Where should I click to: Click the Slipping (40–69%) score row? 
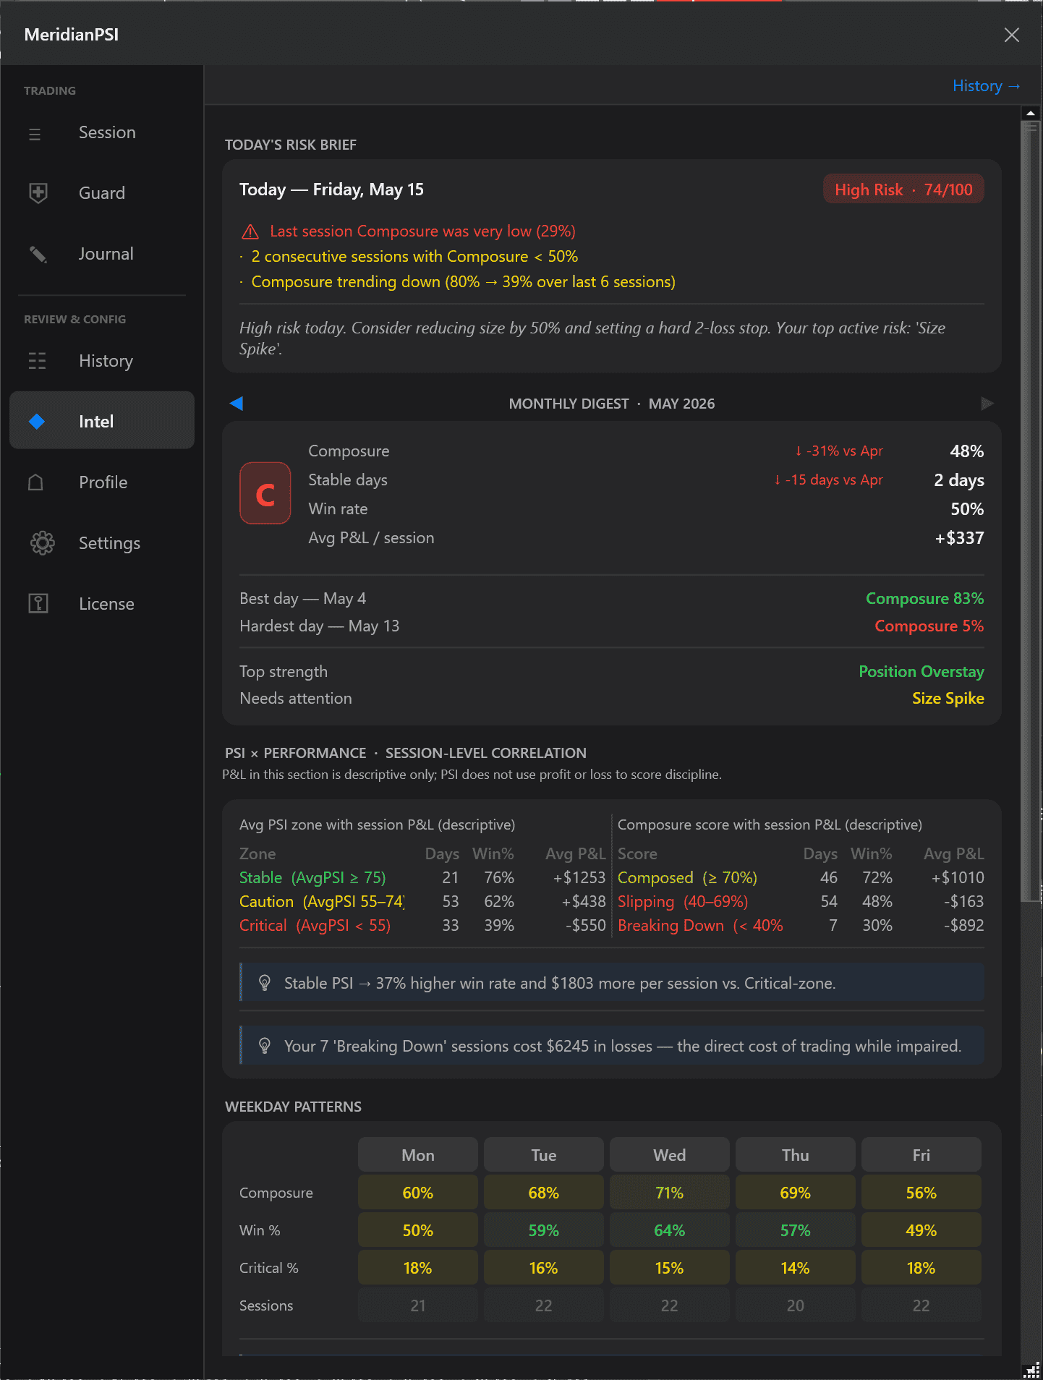pyautogui.click(x=801, y=901)
